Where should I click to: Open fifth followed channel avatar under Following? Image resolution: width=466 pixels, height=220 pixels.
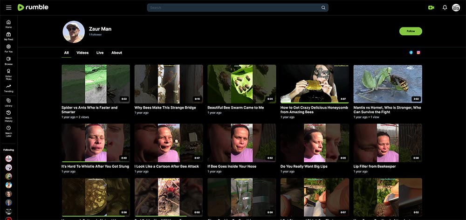[8, 193]
